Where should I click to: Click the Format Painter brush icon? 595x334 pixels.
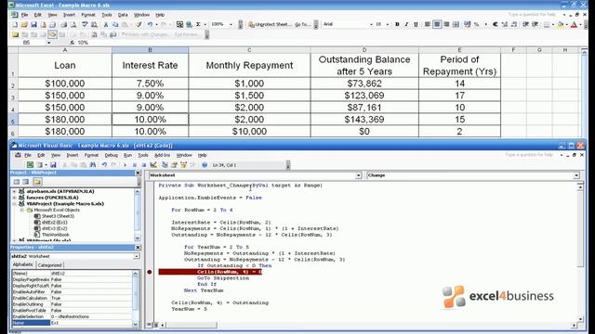[x=139, y=25]
